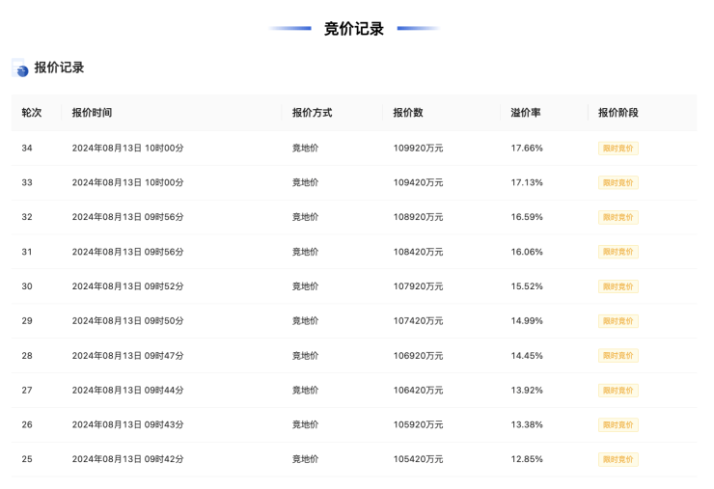The height and width of the screenshot is (489, 714).
Task: Select the 报价时间 column header
Action: pyautogui.click(x=92, y=113)
